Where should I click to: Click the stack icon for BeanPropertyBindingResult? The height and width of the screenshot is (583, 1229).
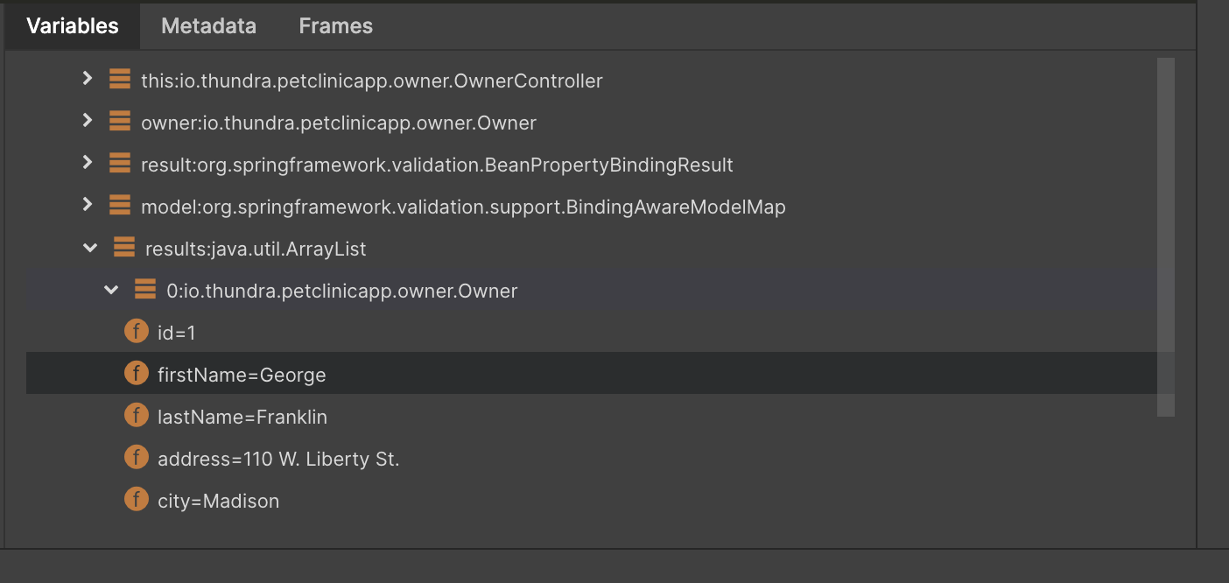(120, 164)
